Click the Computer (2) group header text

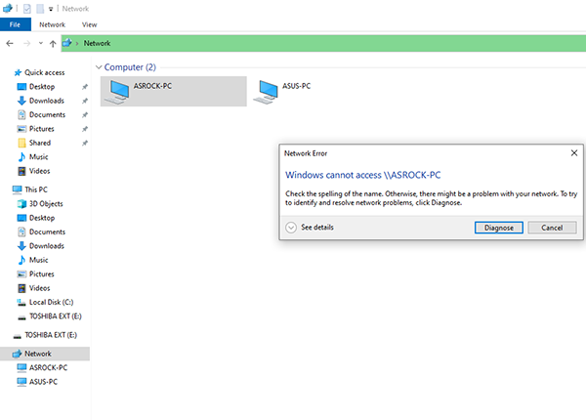(x=130, y=67)
